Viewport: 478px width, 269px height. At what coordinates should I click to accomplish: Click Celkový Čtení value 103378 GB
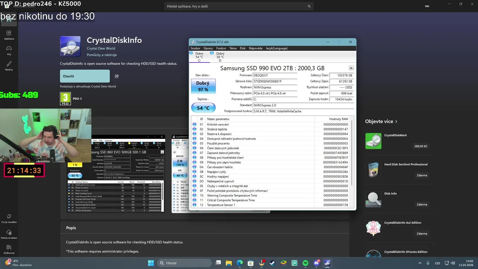point(342,75)
